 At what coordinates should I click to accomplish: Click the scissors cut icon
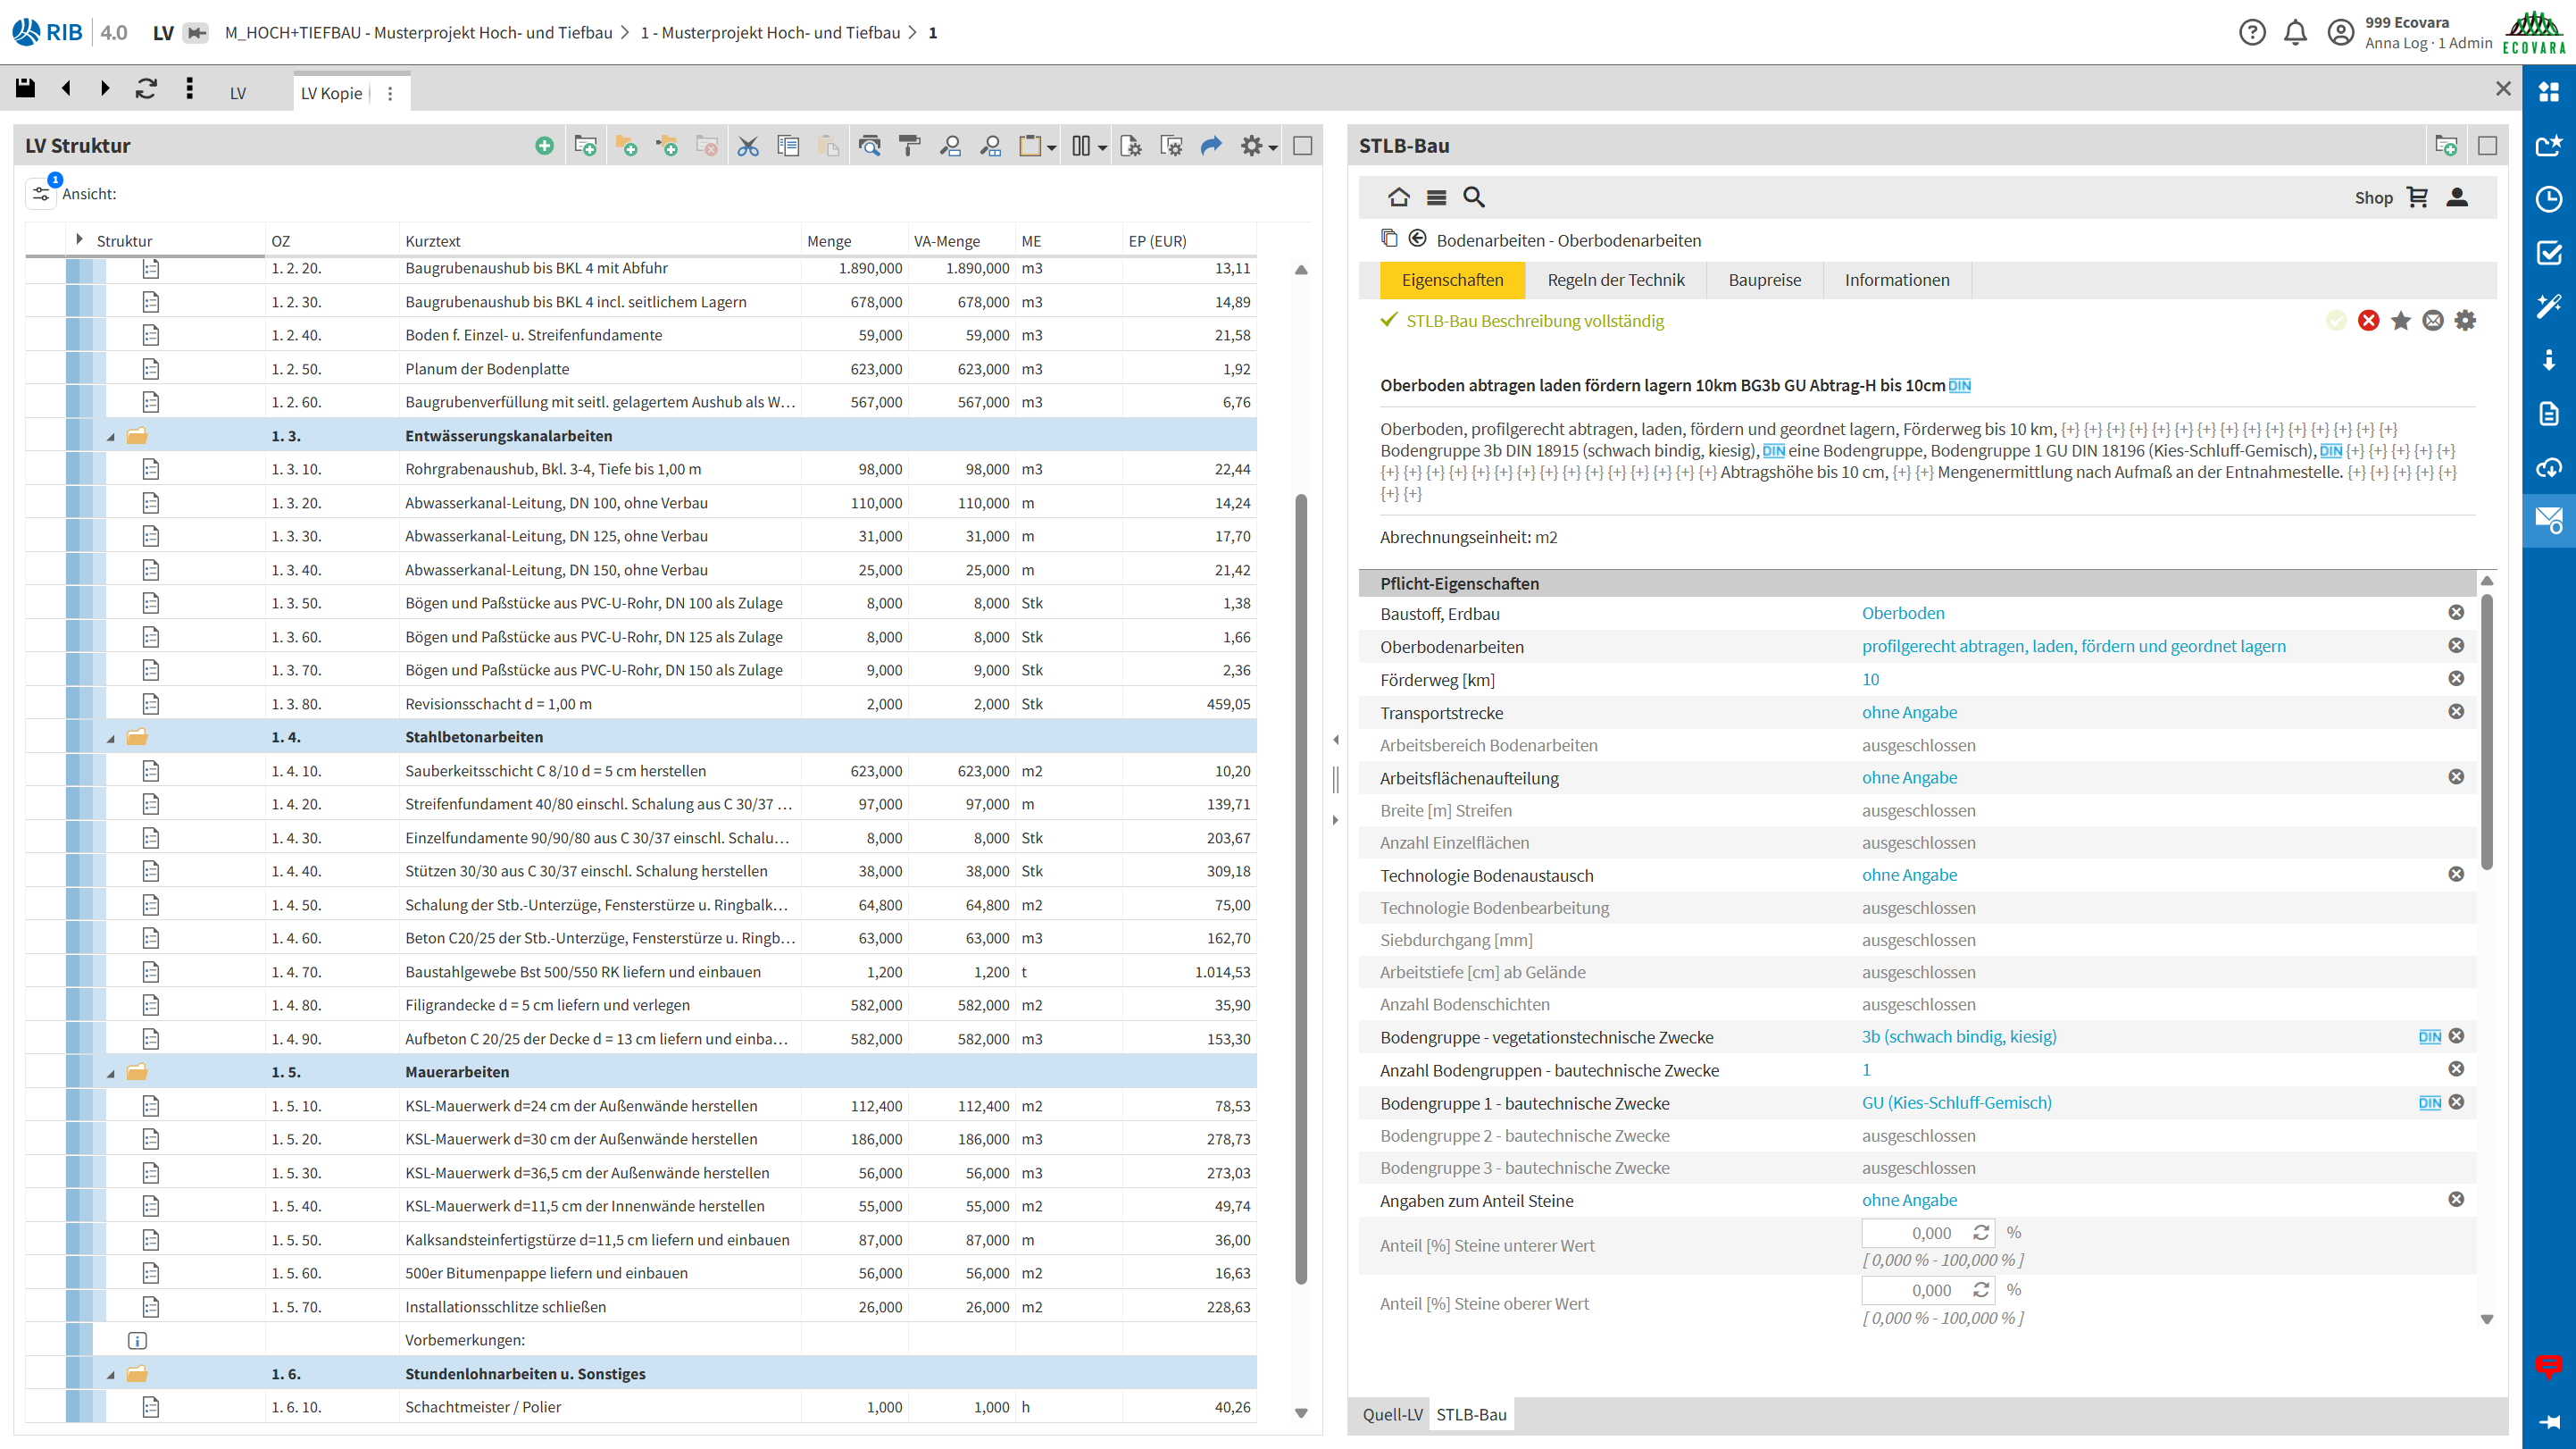[x=747, y=147]
